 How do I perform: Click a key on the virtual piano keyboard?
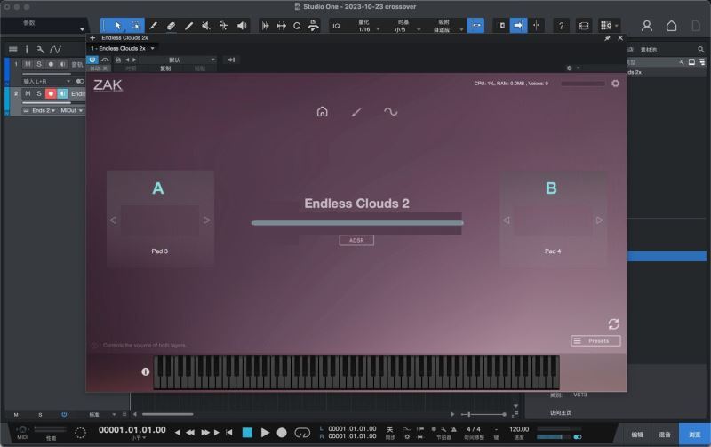coord(356,372)
